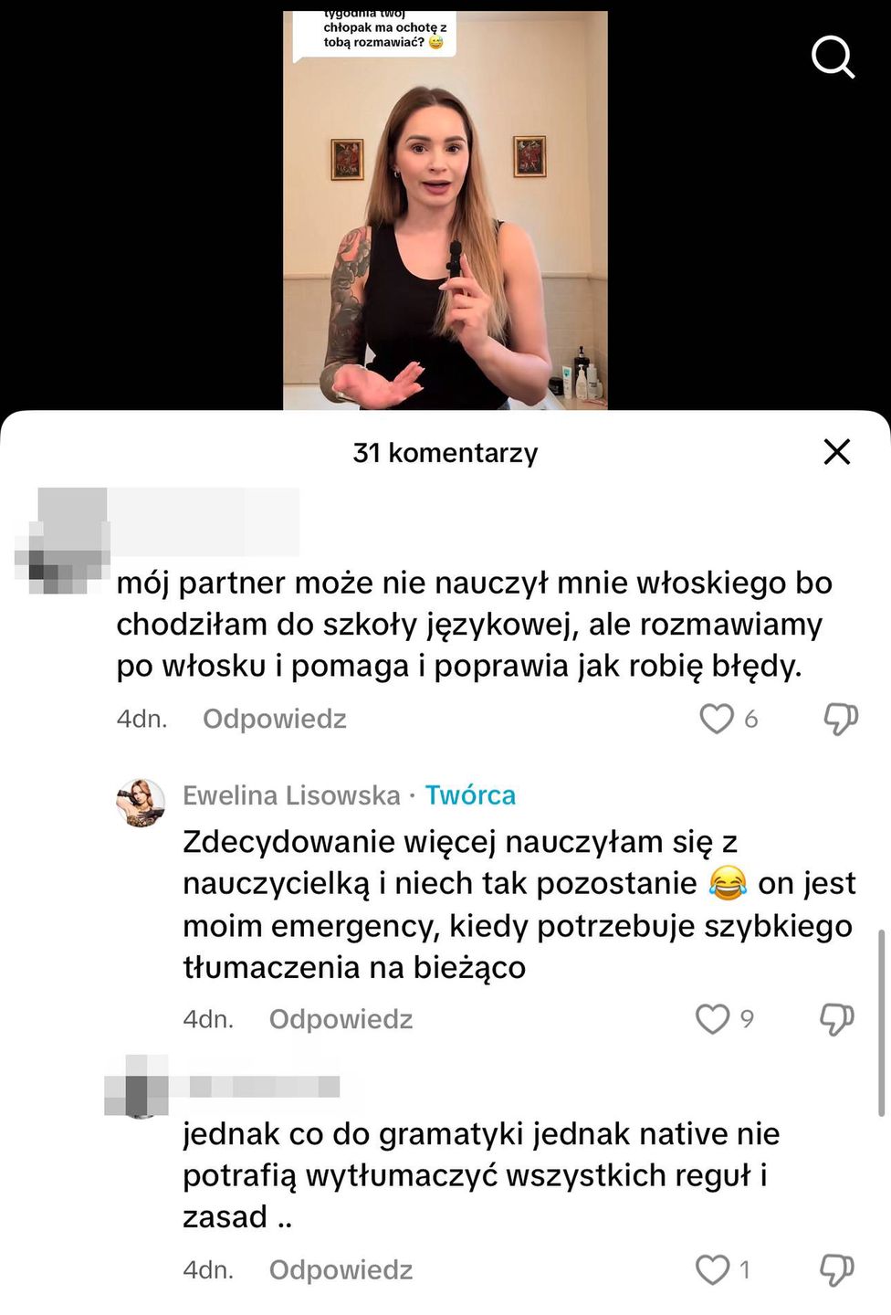Dislike the first comment about włoskiego

[x=840, y=720]
